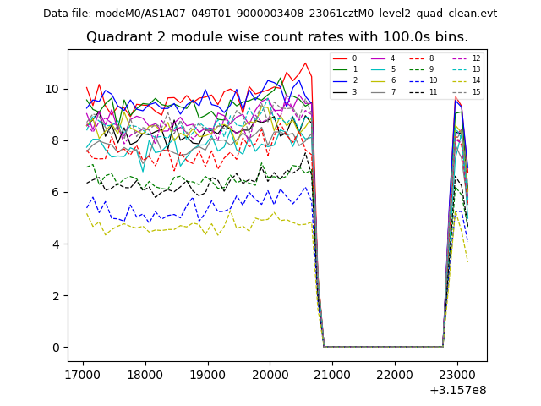This screenshot has height=406, width=541.
Task: Click the +3.157e8 axis offset text
Action: pyautogui.click(x=457, y=390)
